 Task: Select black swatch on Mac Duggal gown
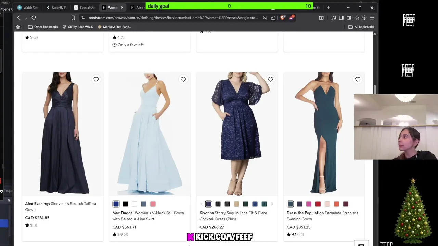click(125, 204)
